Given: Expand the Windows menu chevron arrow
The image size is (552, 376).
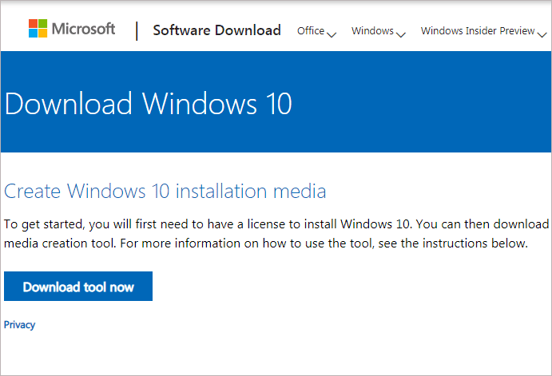Looking at the screenshot, I should click(x=401, y=34).
